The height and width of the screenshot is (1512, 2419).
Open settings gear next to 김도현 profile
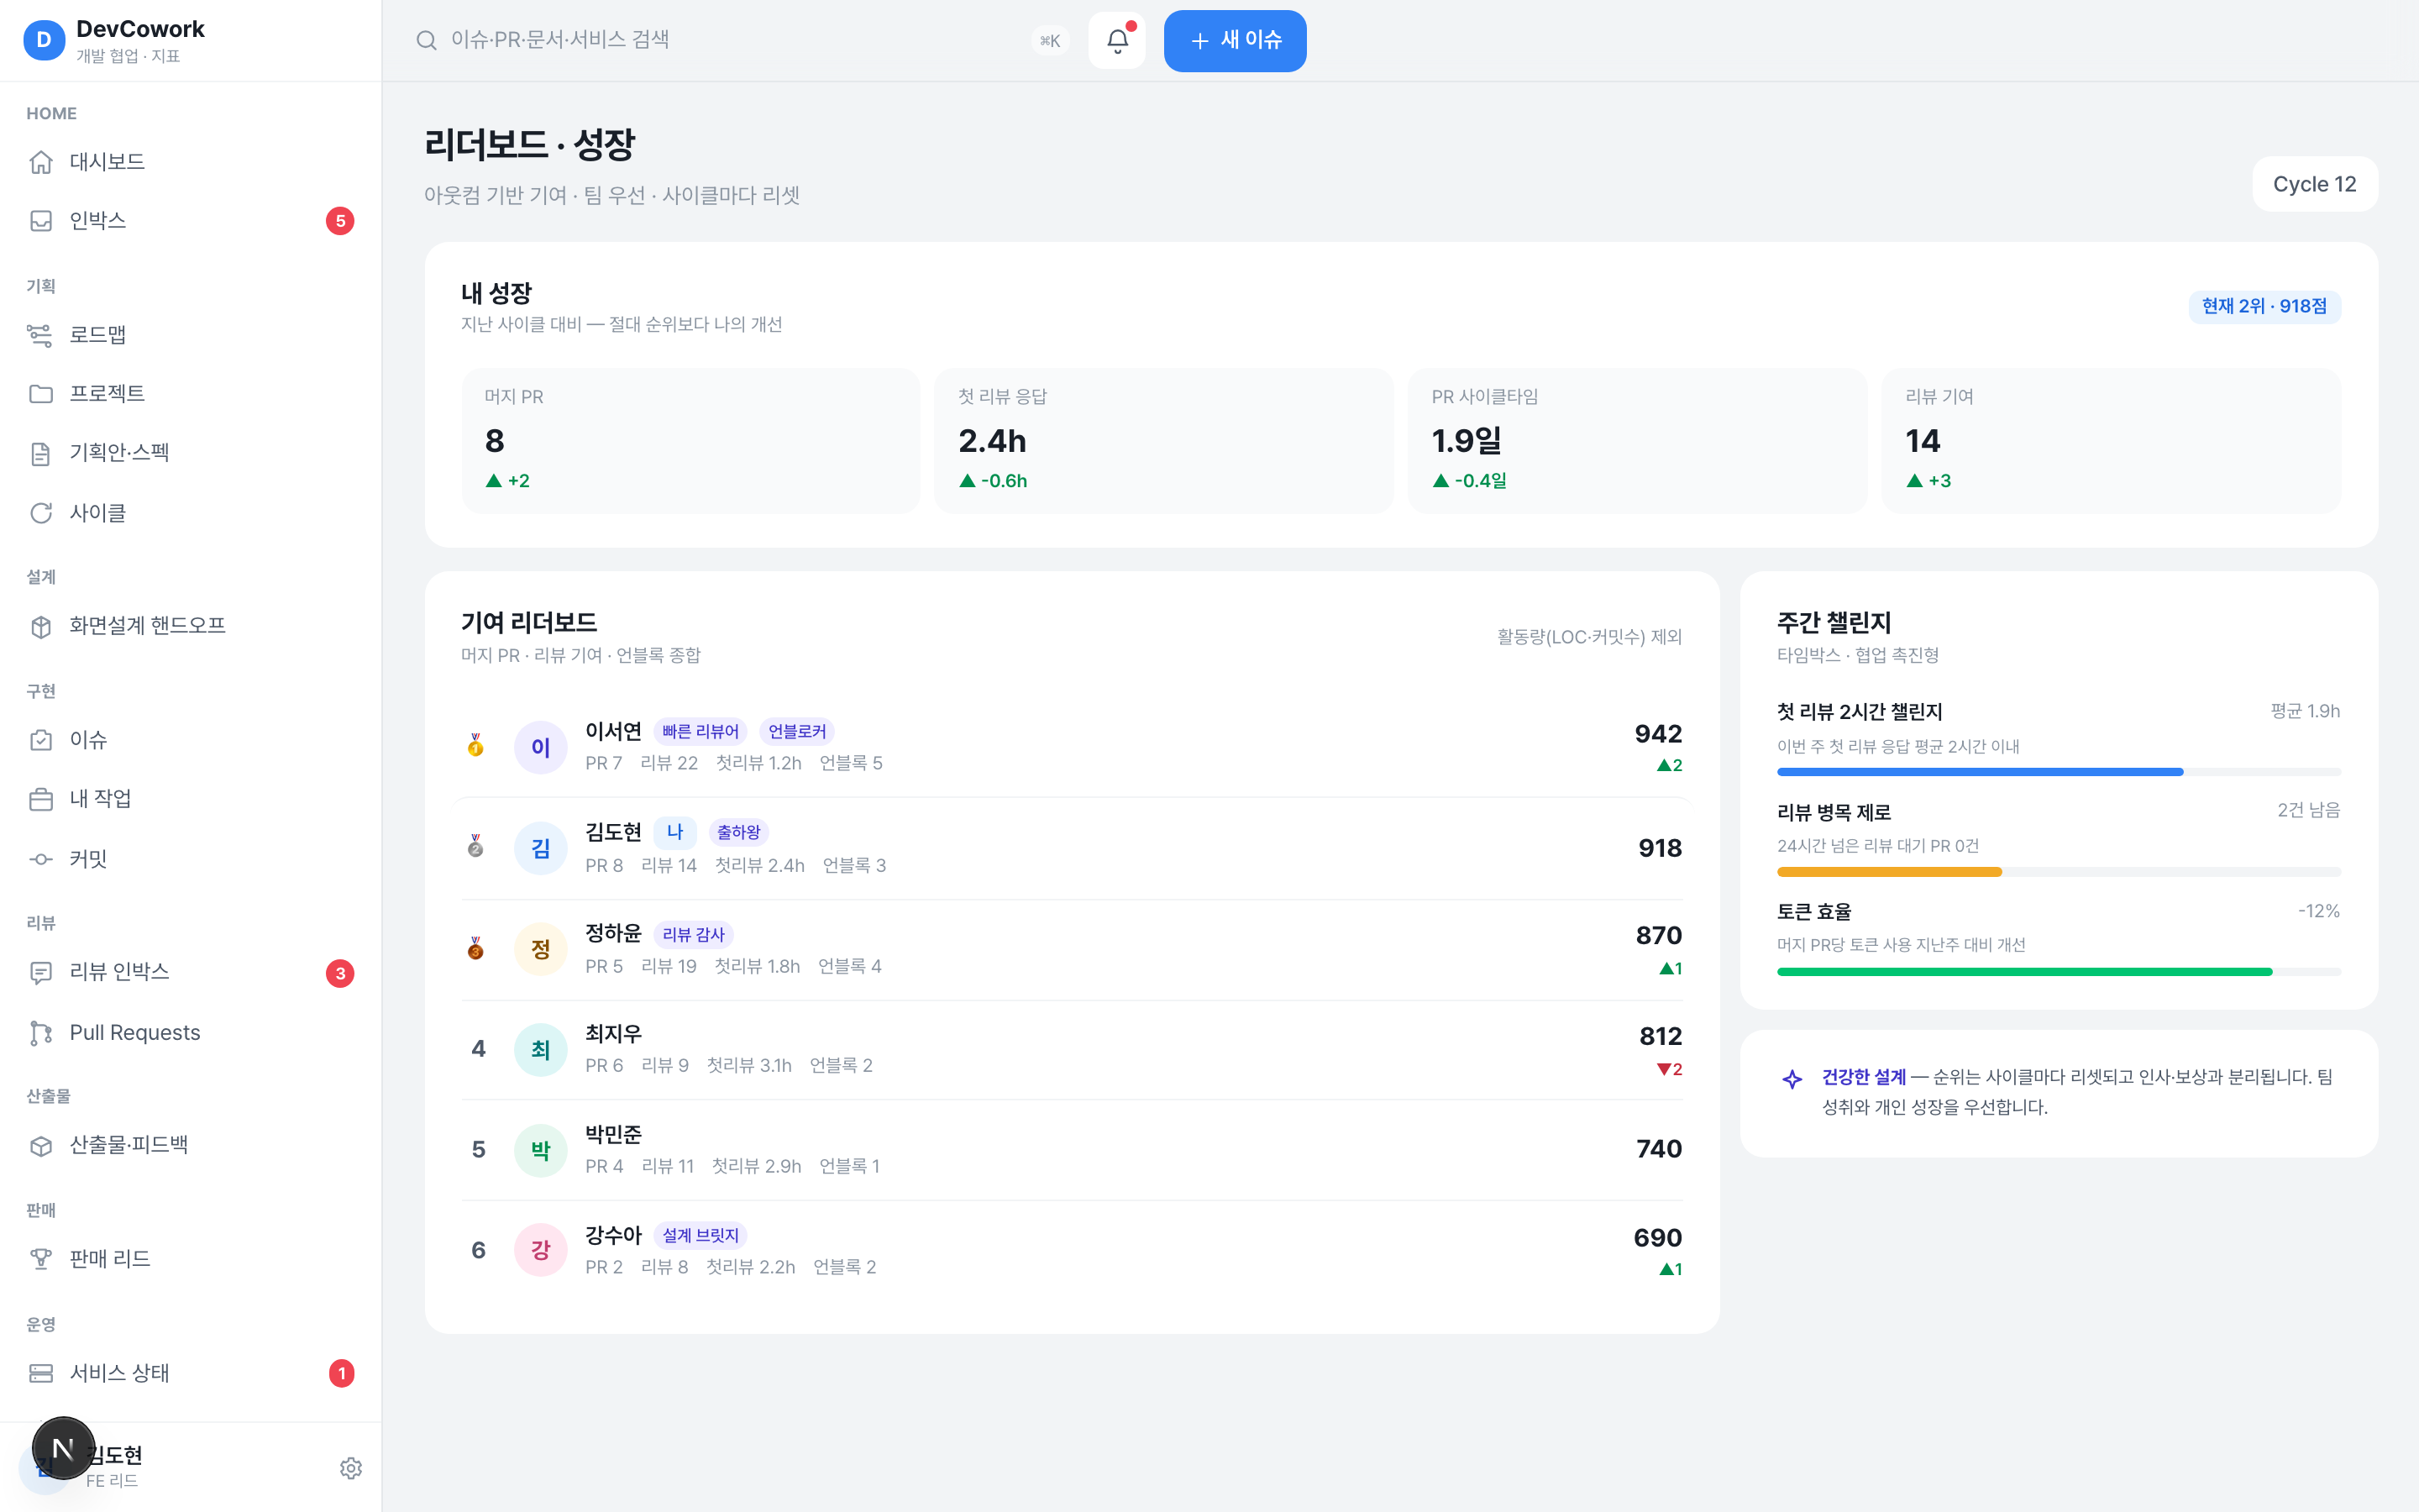351,1468
